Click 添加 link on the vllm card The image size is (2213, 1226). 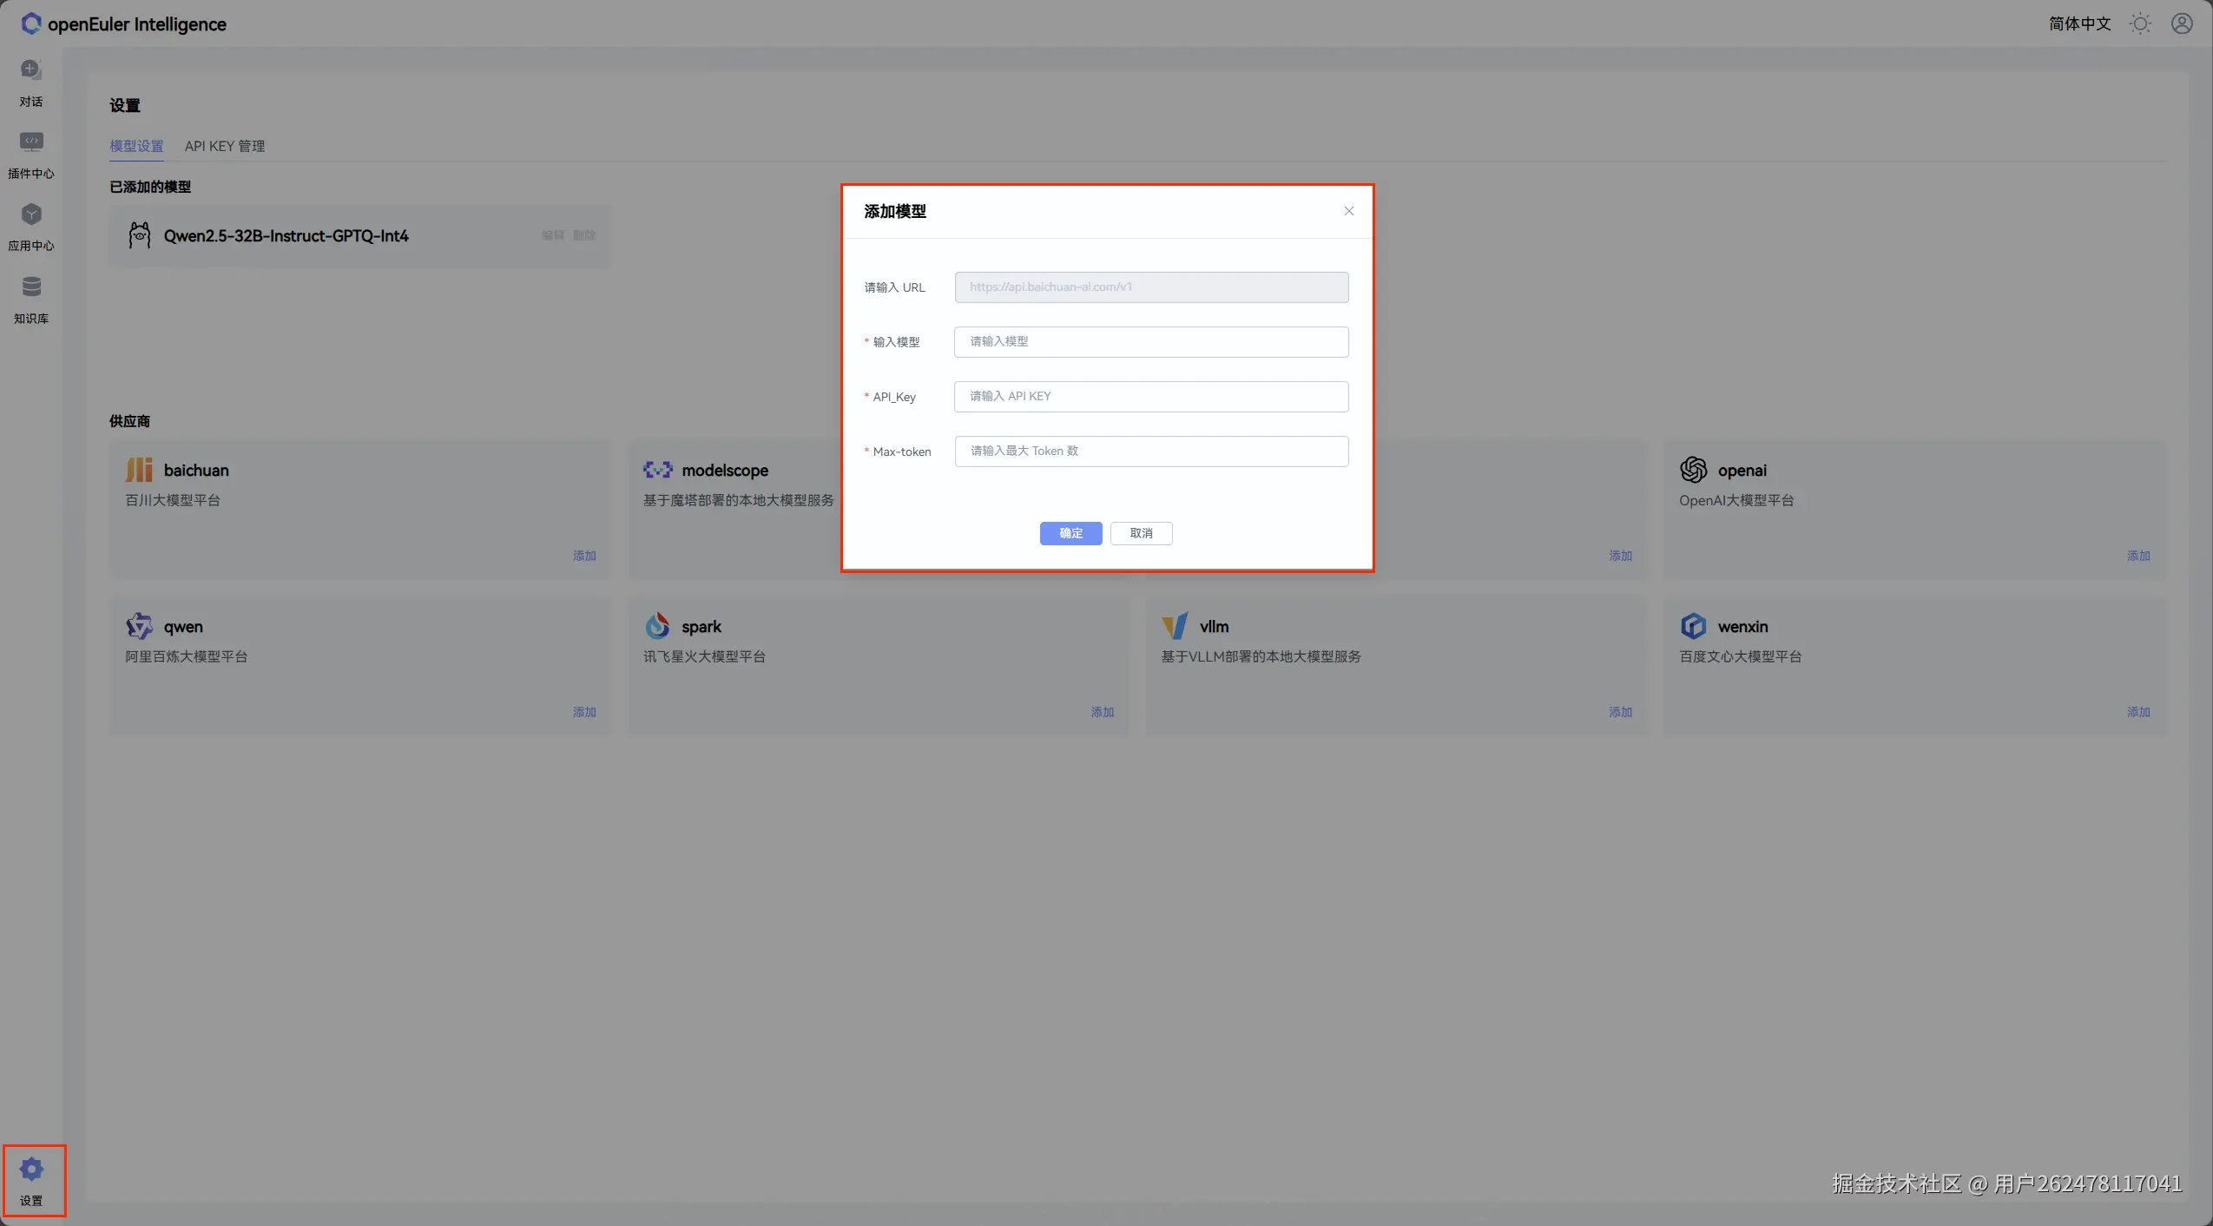click(x=1620, y=712)
